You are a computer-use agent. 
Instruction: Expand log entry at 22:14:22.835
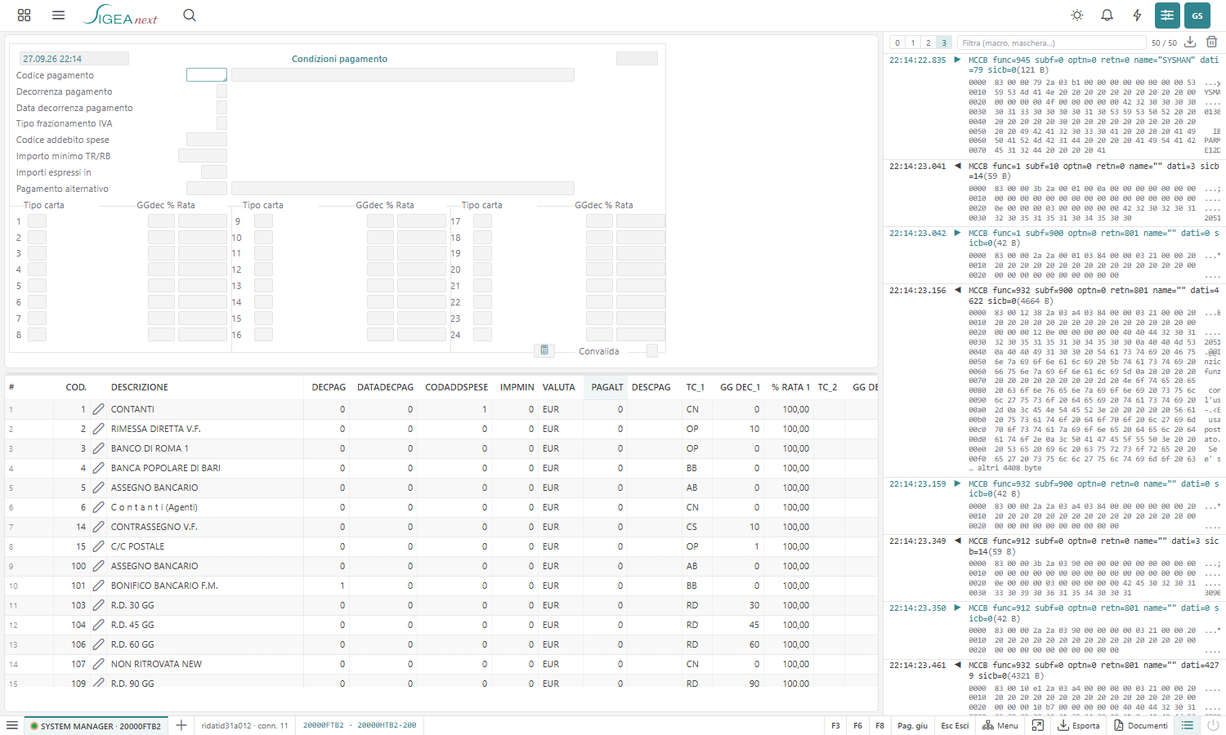click(957, 60)
